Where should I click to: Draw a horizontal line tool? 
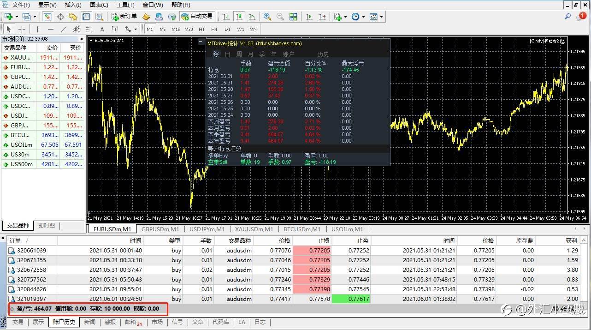click(x=51, y=29)
